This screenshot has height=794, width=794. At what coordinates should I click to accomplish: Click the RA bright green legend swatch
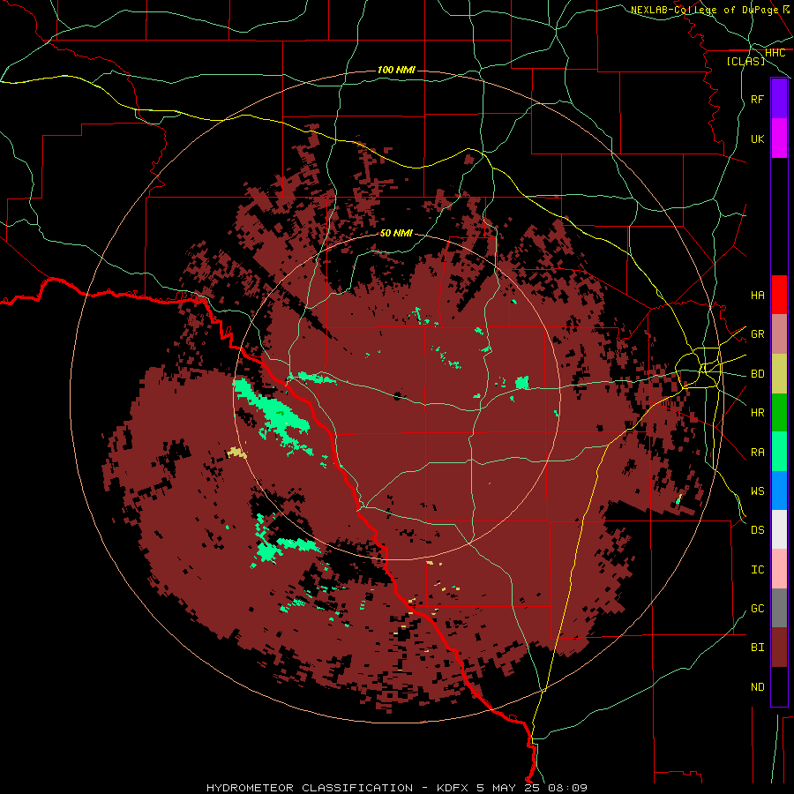(x=779, y=452)
